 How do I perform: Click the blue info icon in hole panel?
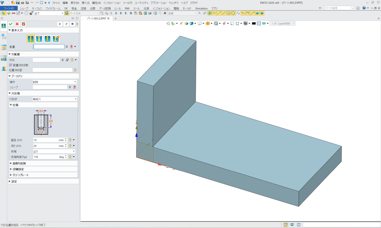click(x=73, y=24)
